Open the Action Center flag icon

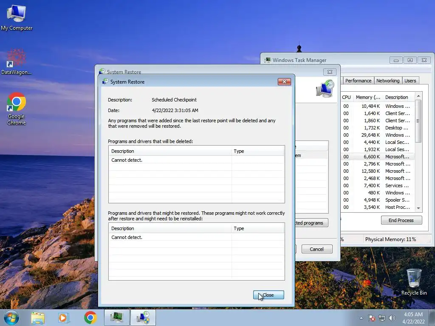(x=371, y=318)
